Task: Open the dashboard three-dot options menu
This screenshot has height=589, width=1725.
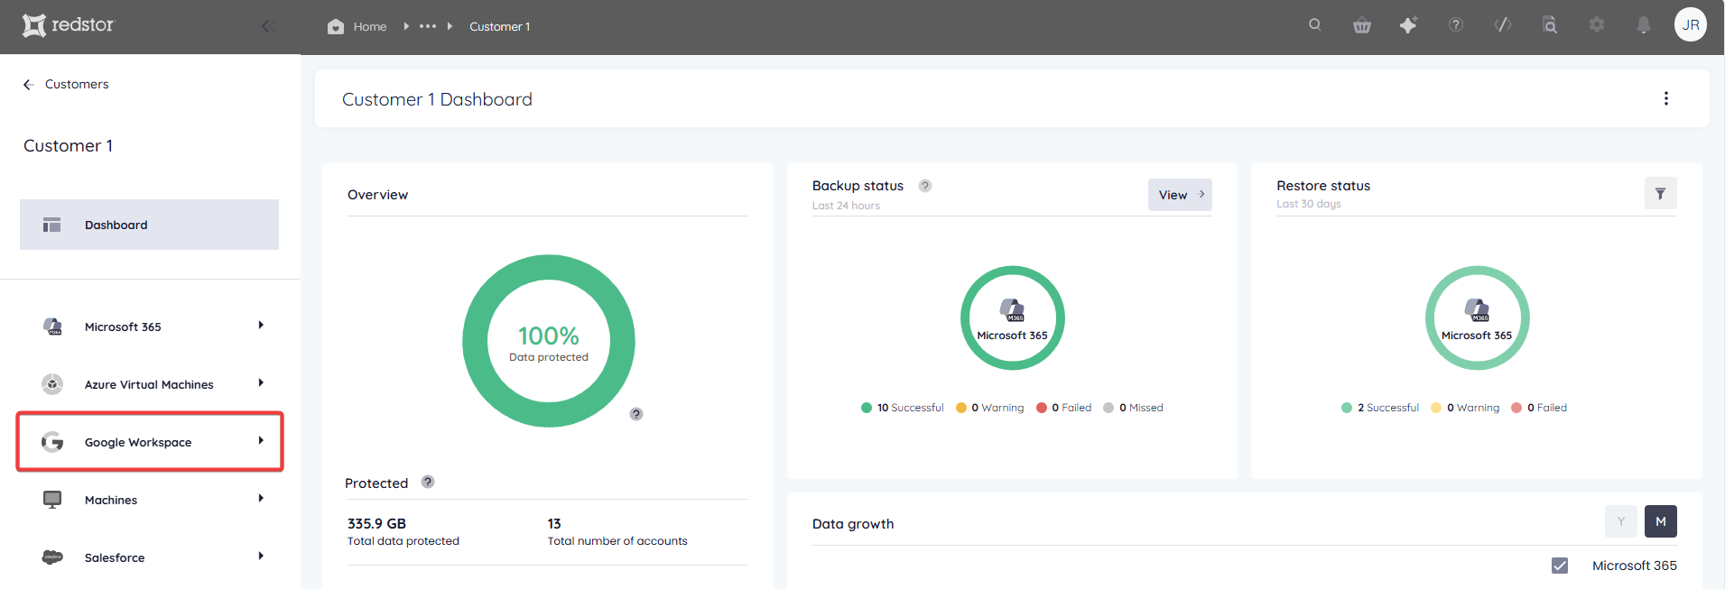Action: [1666, 98]
